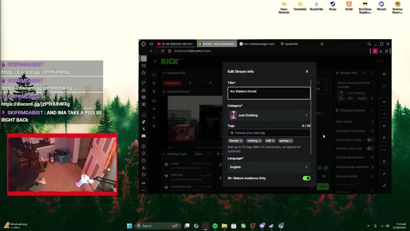
Task: Click wrench icon in right rail
Action: (x=384, y=174)
